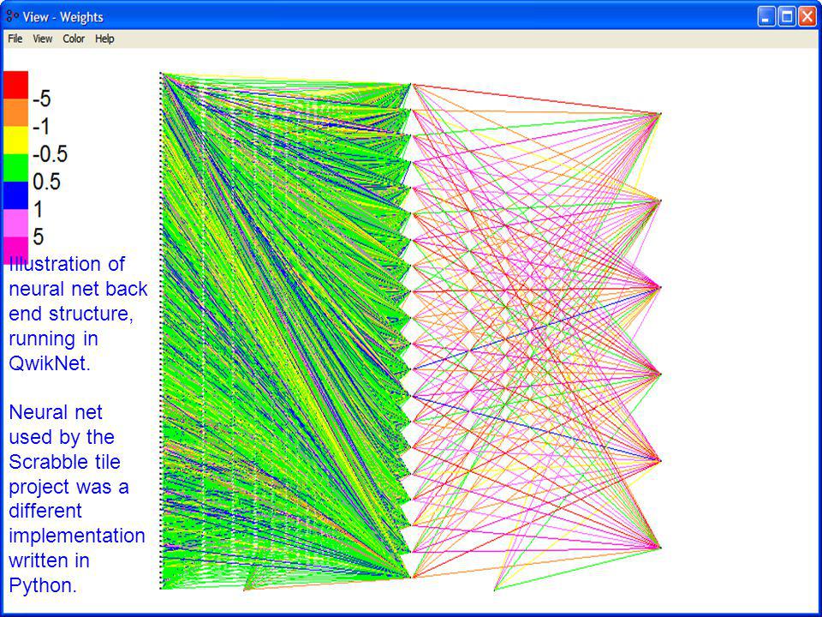Click the -5 legend value label
Image resolution: width=822 pixels, height=617 pixels.
pyautogui.click(x=41, y=99)
